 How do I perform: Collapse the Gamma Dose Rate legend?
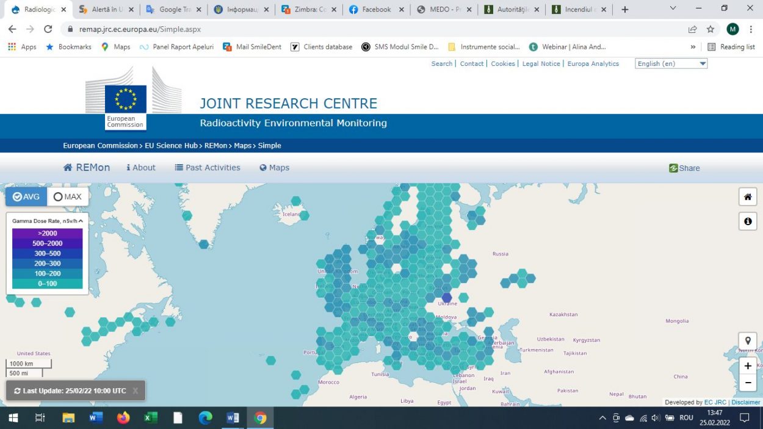[x=81, y=221]
